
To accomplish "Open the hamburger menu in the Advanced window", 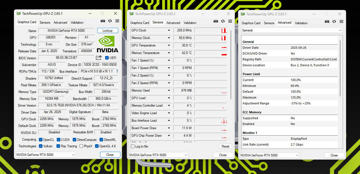I will tap(341, 21).
